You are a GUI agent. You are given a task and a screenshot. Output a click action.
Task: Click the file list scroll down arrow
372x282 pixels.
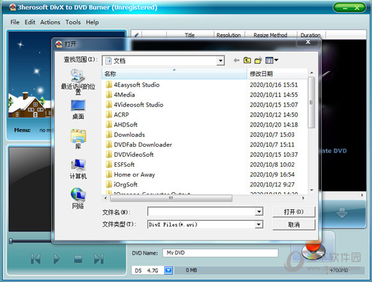tap(312, 190)
